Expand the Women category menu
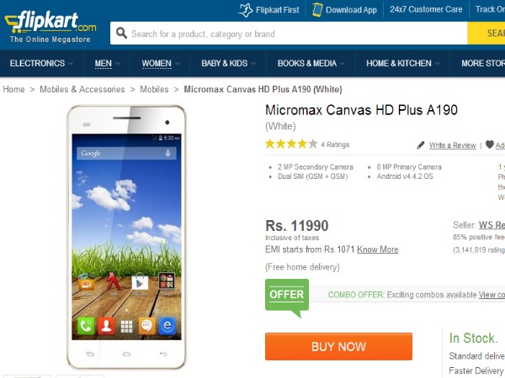Image resolution: width=505 pixels, height=378 pixels. (160, 63)
